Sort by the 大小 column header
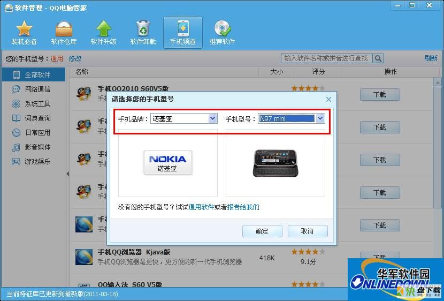444x301 pixels. pos(277,72)
